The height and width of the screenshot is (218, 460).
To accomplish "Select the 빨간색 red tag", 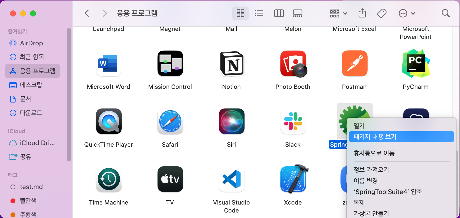I will pos(32,201).
